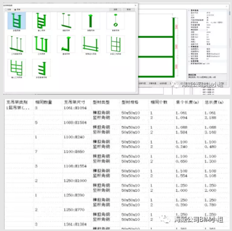The width and height of the screenshot is (232, 231).
Task: Choose the eccentric three-column grid hanger
Action: coord(16,68)
